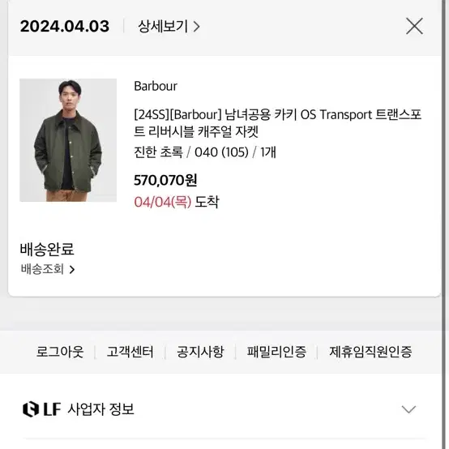Open the Barbour jacket product thumbnail

pos(68,140)
